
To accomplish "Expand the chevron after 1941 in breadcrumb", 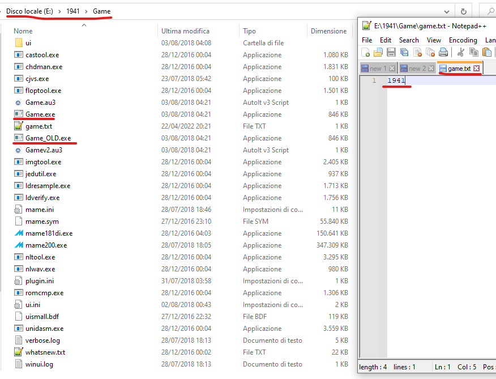I will tap(86, 11).
